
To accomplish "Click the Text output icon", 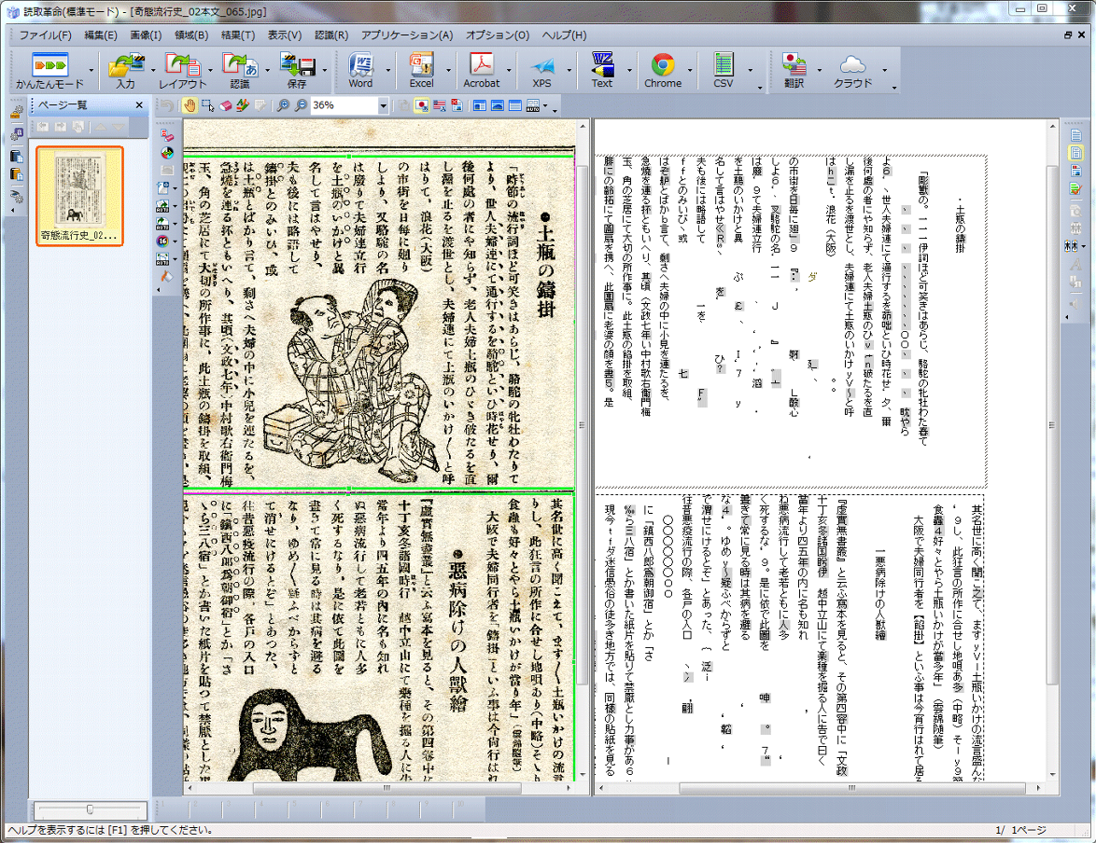I will (x=602, y=71).
